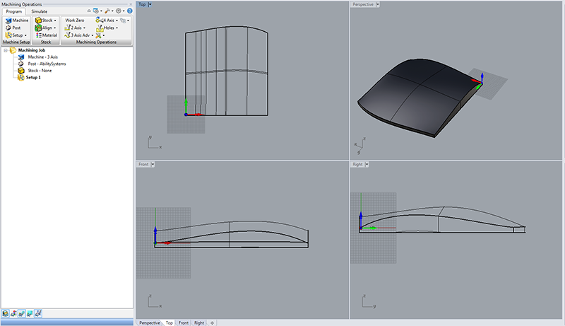
Task: Click the 2 Axis operations icon
Action: coord(67,28)
